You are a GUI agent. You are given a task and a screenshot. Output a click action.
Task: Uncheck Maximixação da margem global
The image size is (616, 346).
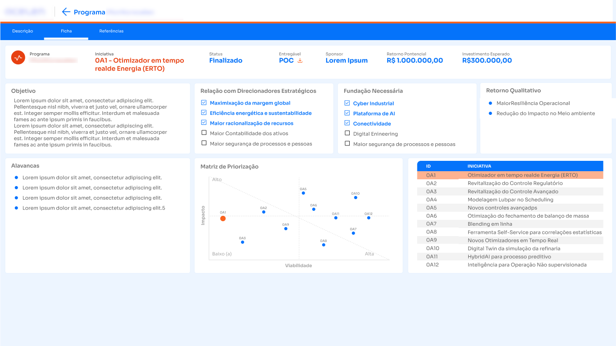point(204,103)
